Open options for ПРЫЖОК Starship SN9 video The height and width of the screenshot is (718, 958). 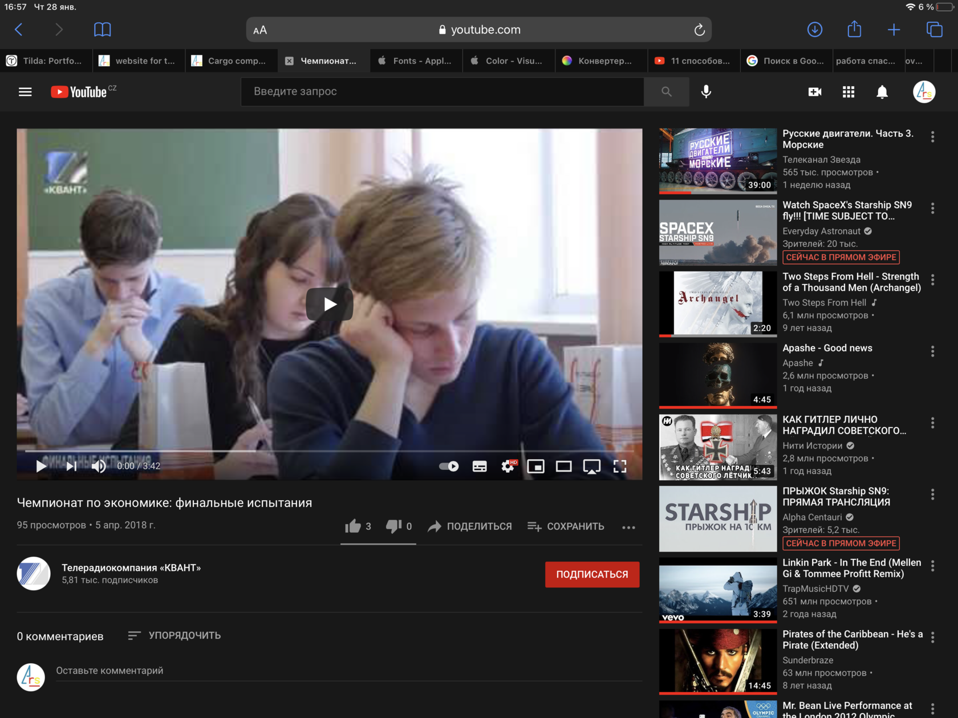(x=932, y=494)
